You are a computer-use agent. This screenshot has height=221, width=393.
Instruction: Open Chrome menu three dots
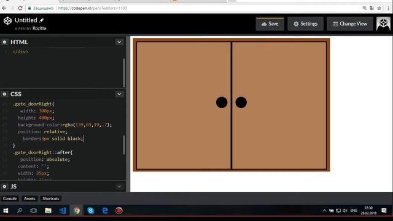click(389, 8)
